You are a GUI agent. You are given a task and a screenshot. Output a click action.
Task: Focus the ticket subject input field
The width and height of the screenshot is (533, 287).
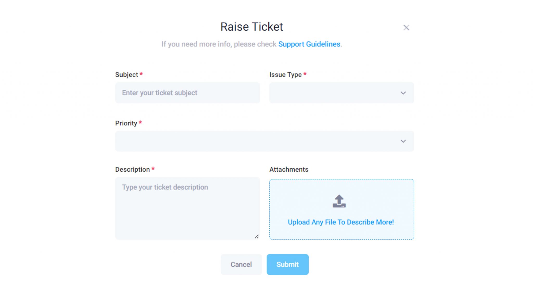pos(187,93)
